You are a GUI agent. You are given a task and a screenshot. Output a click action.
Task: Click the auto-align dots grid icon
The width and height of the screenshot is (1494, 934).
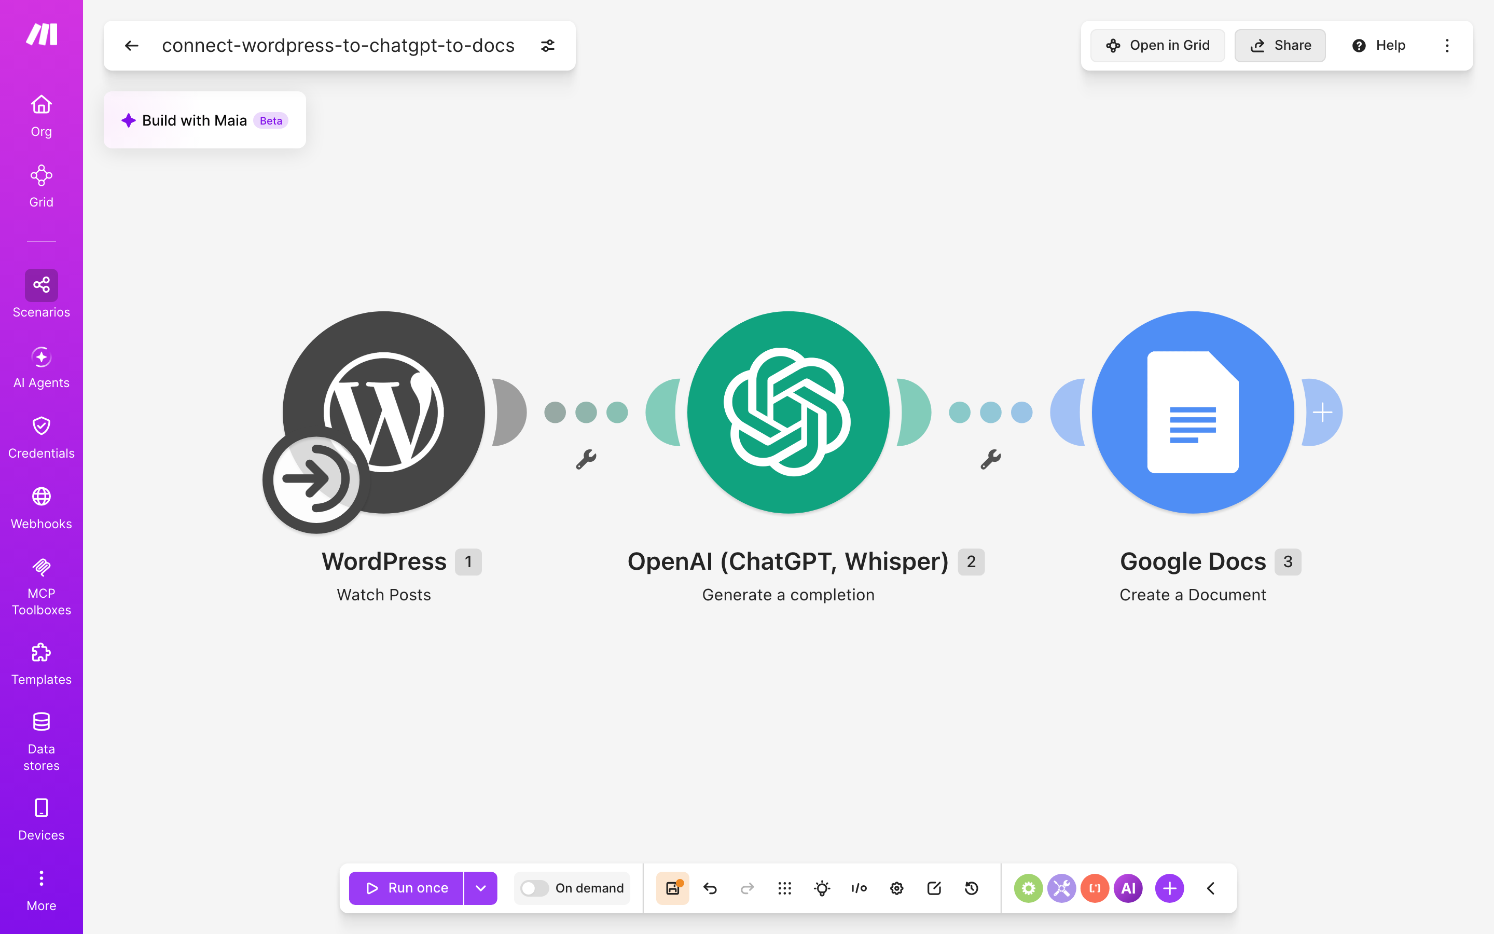tap(785, 888)
